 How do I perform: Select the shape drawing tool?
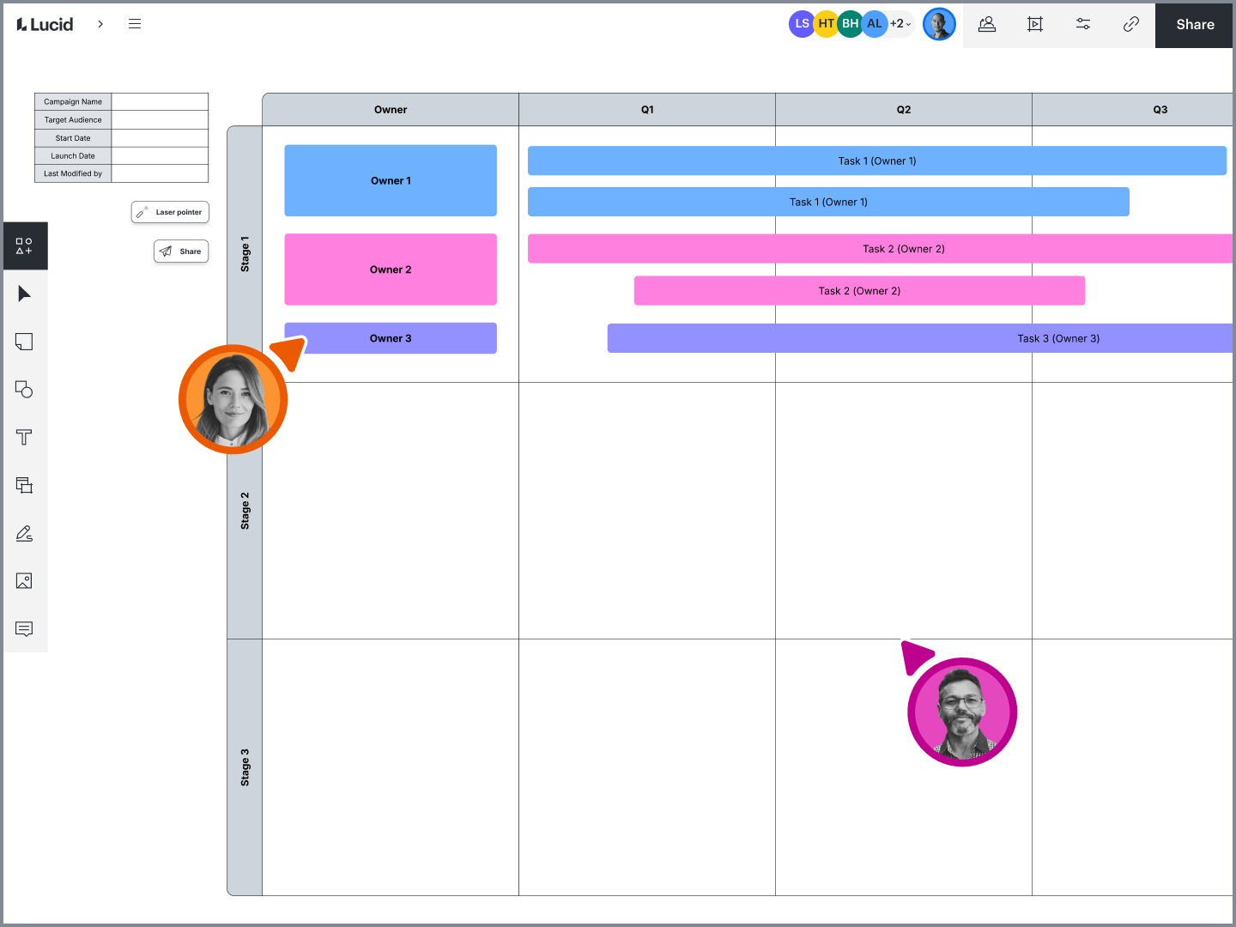[25, 390]
